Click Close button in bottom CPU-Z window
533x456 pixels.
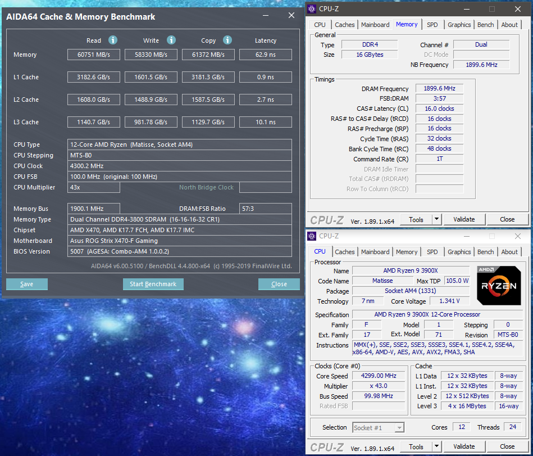[x=507, y=446]
